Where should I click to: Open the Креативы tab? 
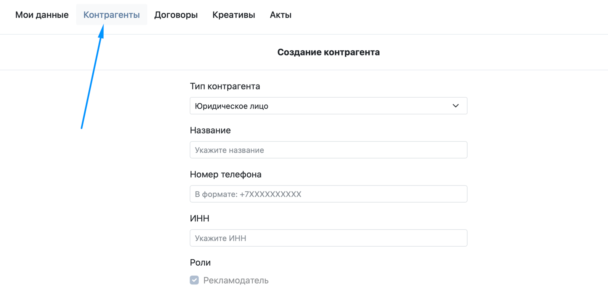234,15
